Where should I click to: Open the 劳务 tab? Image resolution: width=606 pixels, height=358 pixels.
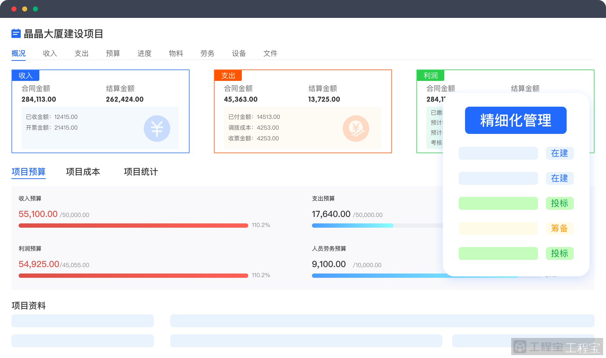(x=207, y=53)
